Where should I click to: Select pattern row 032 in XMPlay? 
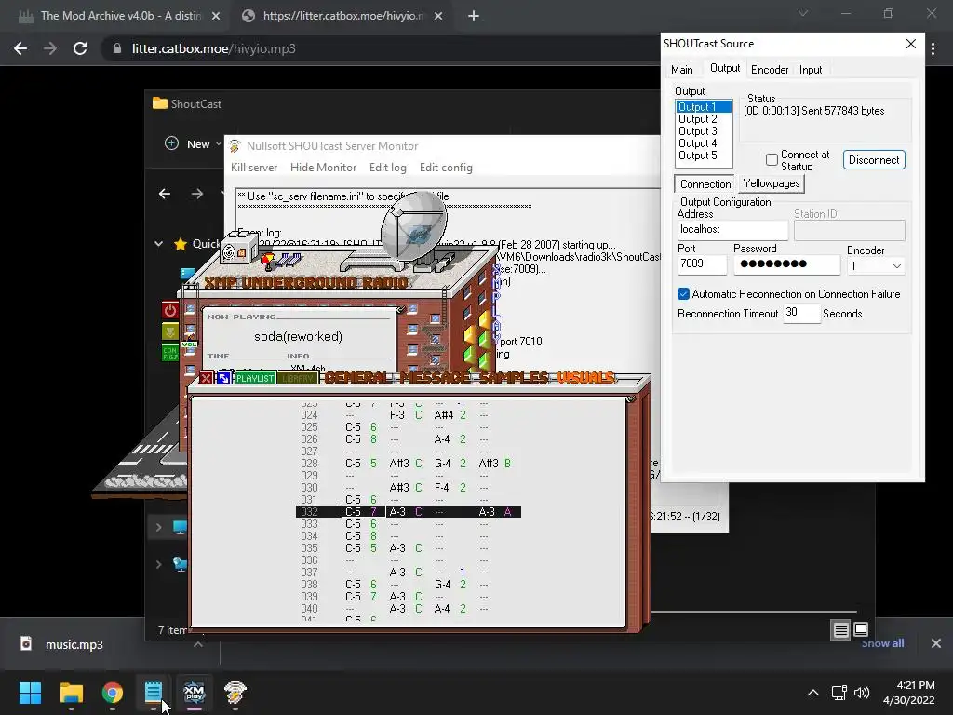[408, 512]
